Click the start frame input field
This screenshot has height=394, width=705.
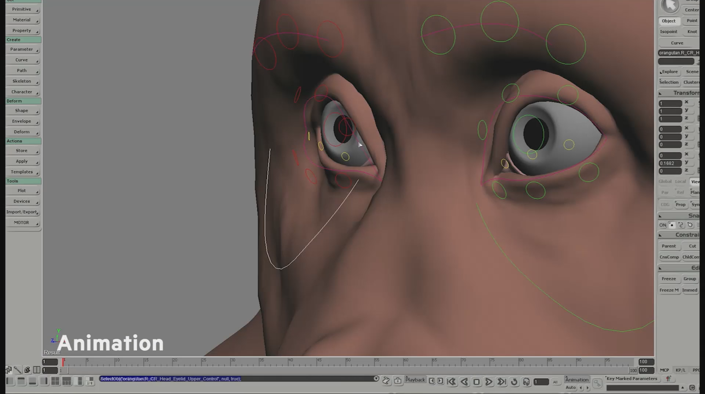pyautogui.click(x=50, y=362)
